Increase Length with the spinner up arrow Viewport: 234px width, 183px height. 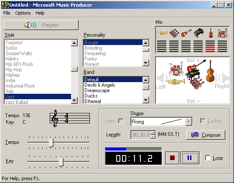point(153,133)
